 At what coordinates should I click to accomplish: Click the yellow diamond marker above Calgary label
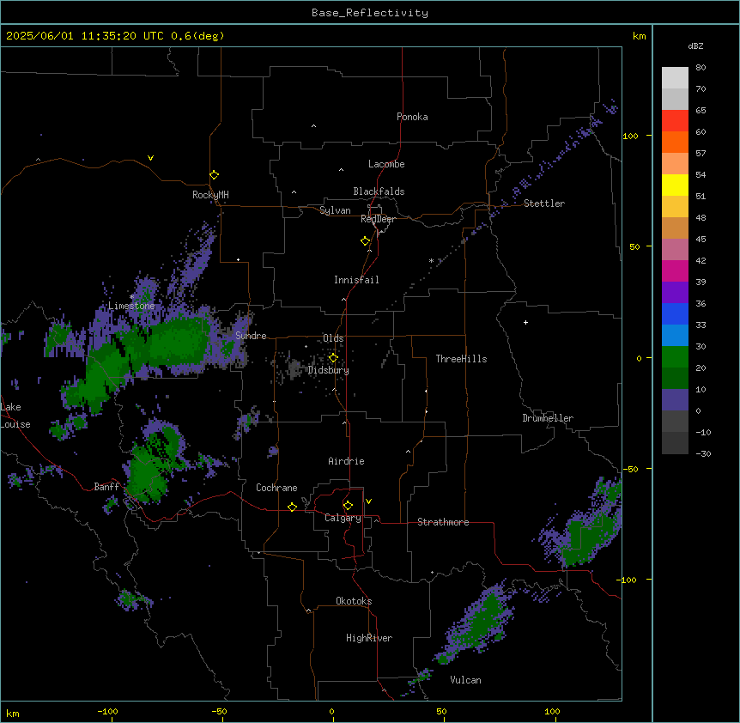pyautogui.click(x=348, y=506)
